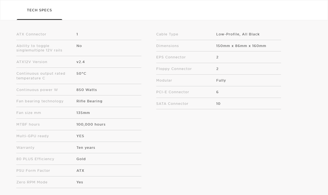Click the 150mm x 86mm x 160mm value

(241, 46)
